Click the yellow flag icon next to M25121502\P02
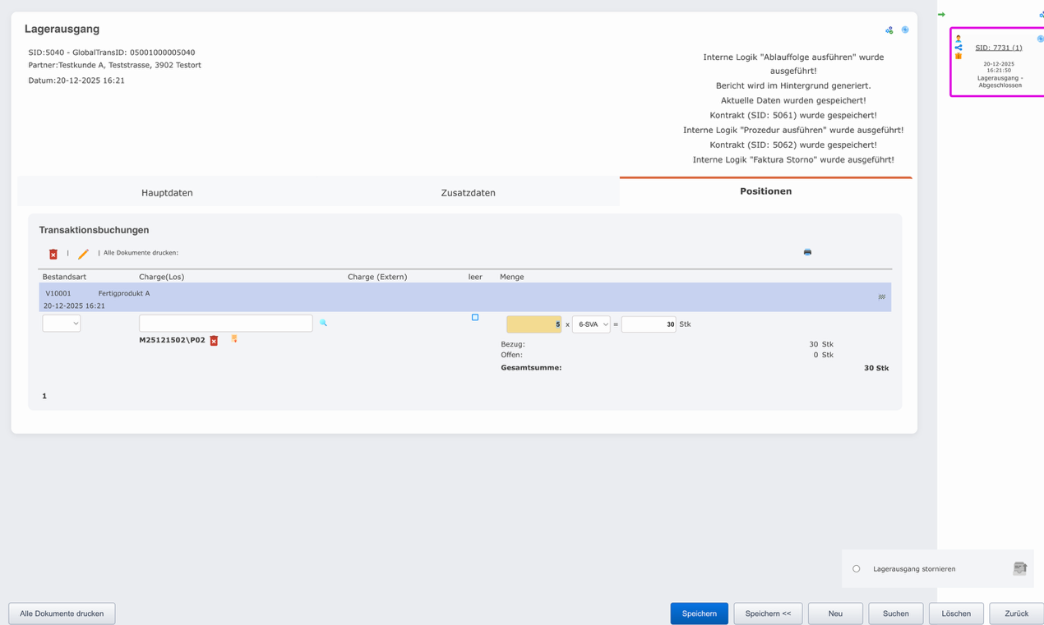Viewport: 1044px width, 625px height. tap(234, 338)
